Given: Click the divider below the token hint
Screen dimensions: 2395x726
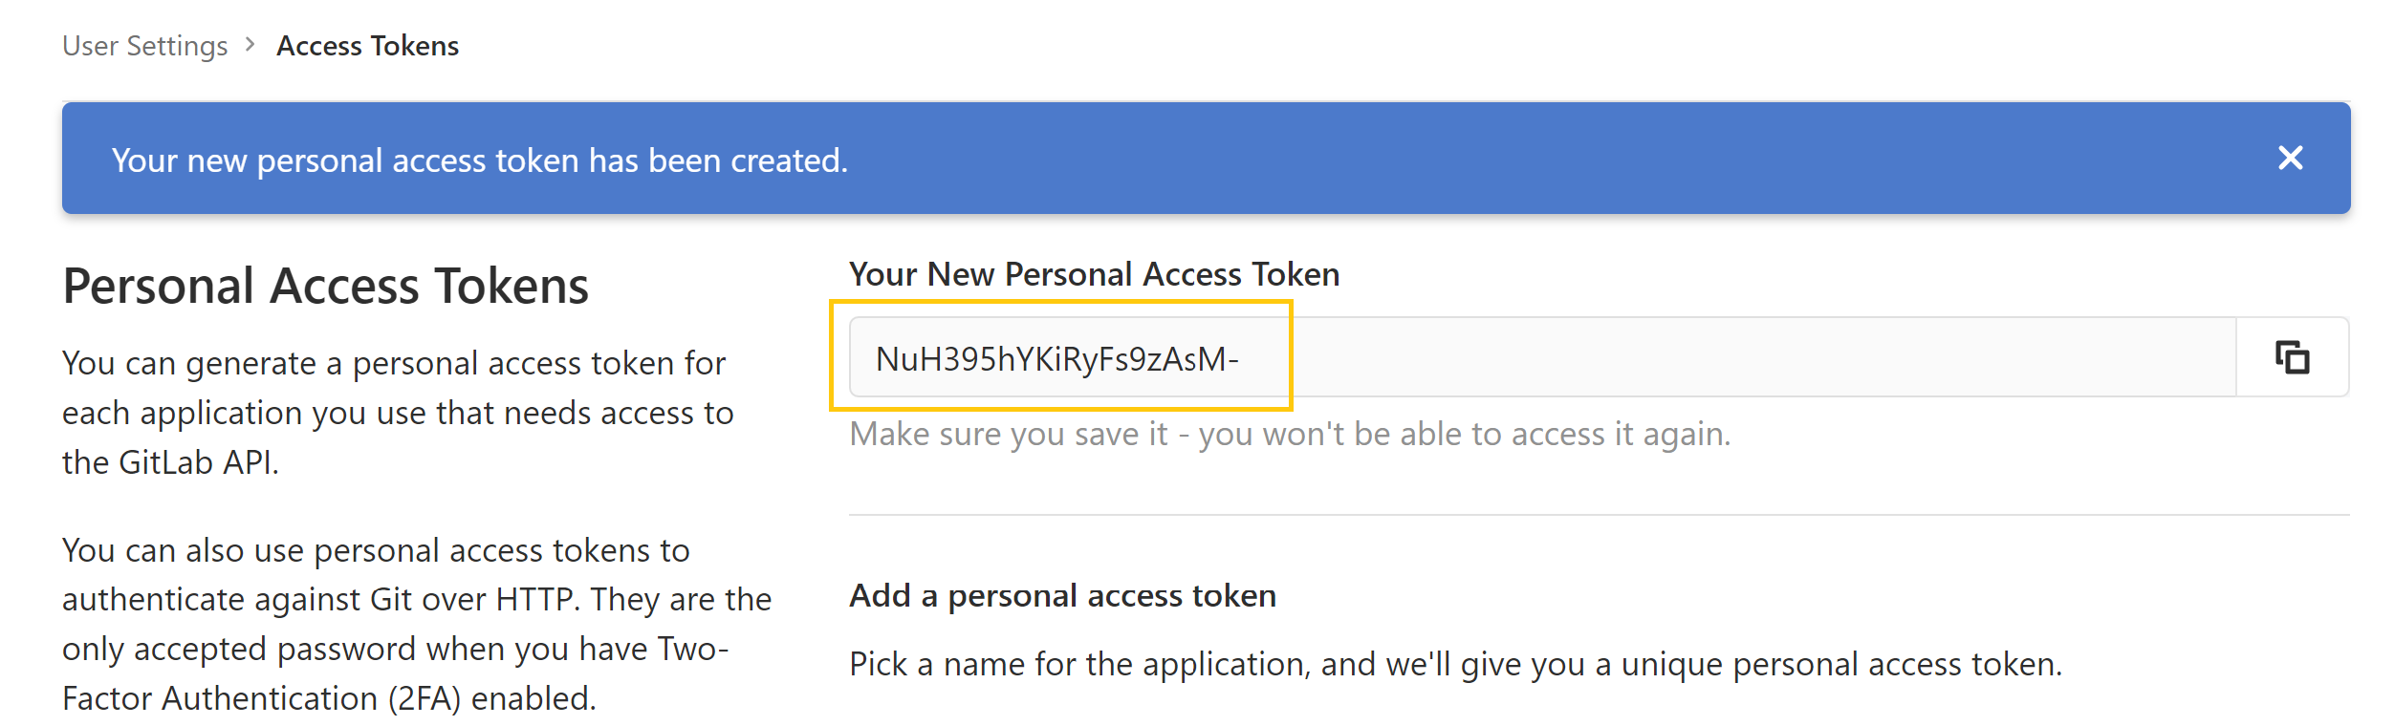Looking at the screenshot, I should tap(1598, 515).
